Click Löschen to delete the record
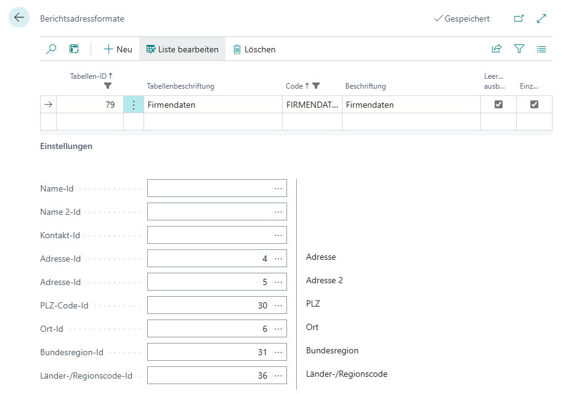The height and width of the screenshot is (394, 587). (x=254, y=49)
